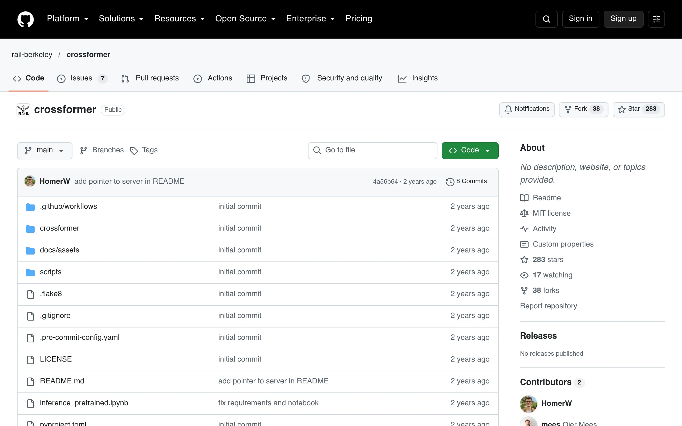Image resolution: width=682 pixels, height=426 pixels.
Task: Expand the green Code dropdown button
Action: click(x=470, y=150)
